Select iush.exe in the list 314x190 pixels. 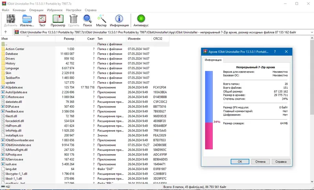[85, 164]
